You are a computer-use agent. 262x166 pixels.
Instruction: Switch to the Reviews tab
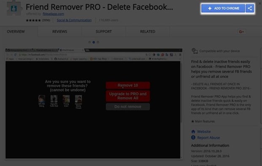click(59, 32)
